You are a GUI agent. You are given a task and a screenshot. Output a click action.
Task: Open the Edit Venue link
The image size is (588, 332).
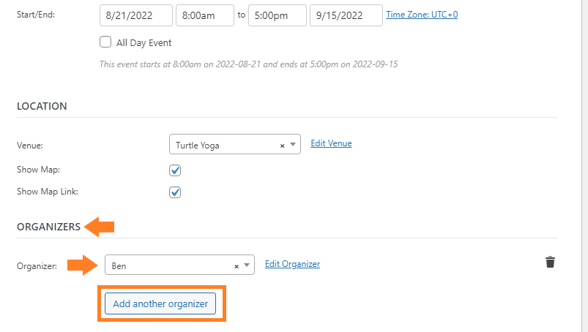pos(331,143)
